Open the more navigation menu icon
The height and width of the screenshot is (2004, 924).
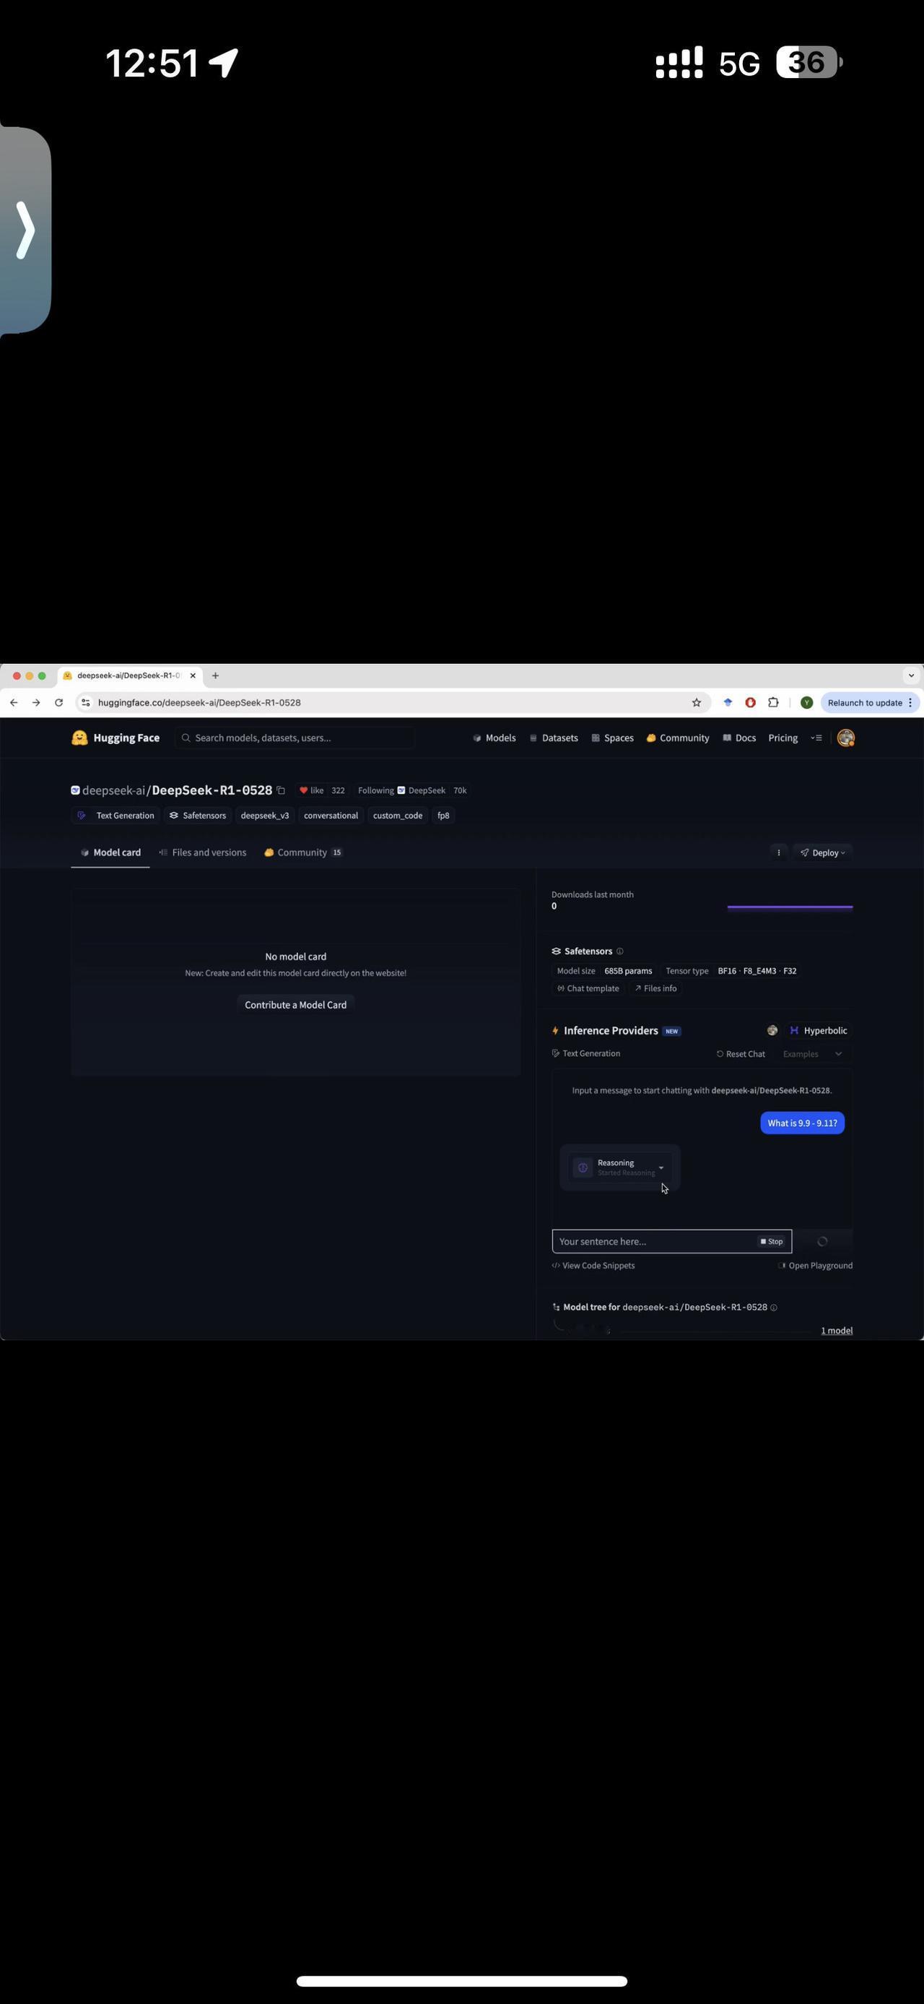pos(816,738)
